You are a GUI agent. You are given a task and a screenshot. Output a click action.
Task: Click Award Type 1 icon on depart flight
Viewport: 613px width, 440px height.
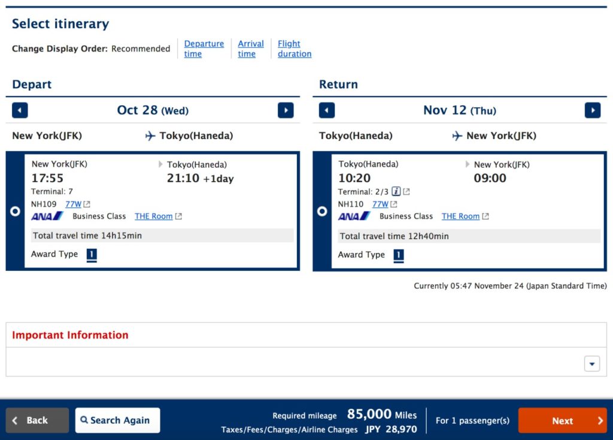pos(92,255)
